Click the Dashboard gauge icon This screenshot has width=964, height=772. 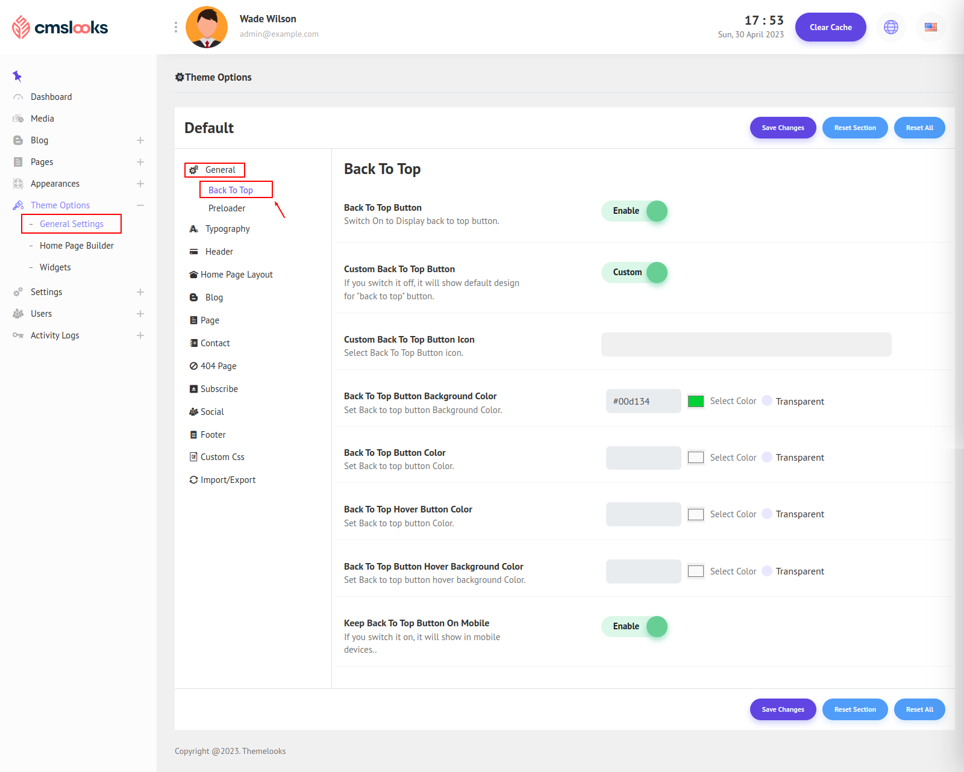click(x=18, y=97)
